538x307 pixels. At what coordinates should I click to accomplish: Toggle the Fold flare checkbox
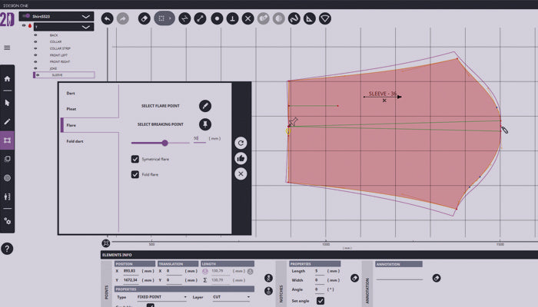click(135, 175)
